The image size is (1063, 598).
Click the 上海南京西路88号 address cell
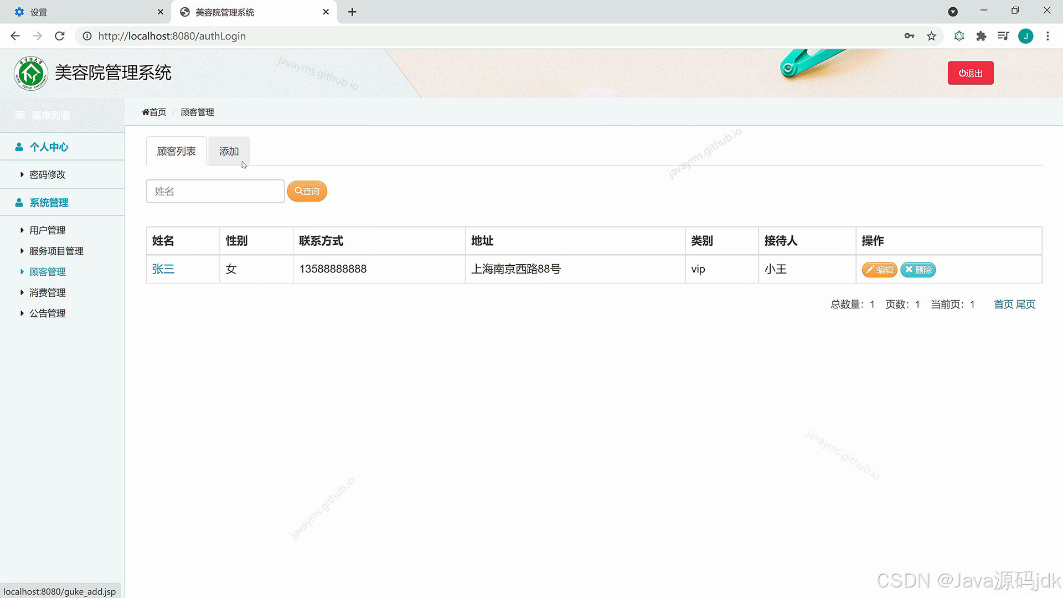(x=575, y=269)
